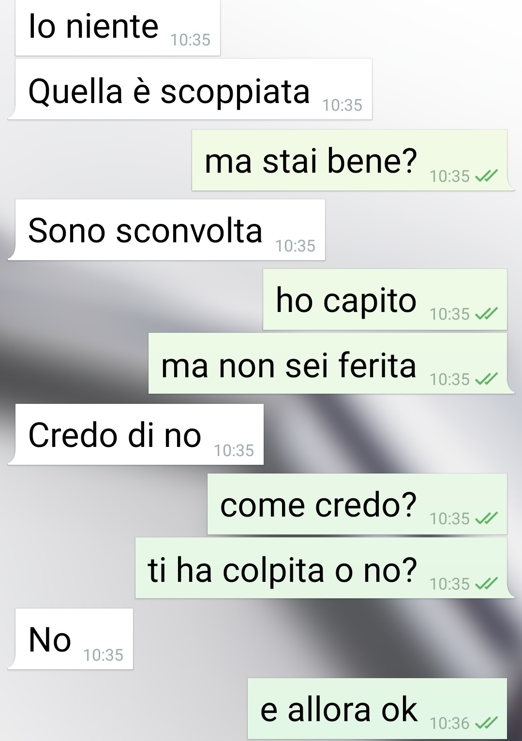Tap the read checkmarks beside 'ti ha colpita o no?'
The image size is (522, 741).
(x=486, y=584)
